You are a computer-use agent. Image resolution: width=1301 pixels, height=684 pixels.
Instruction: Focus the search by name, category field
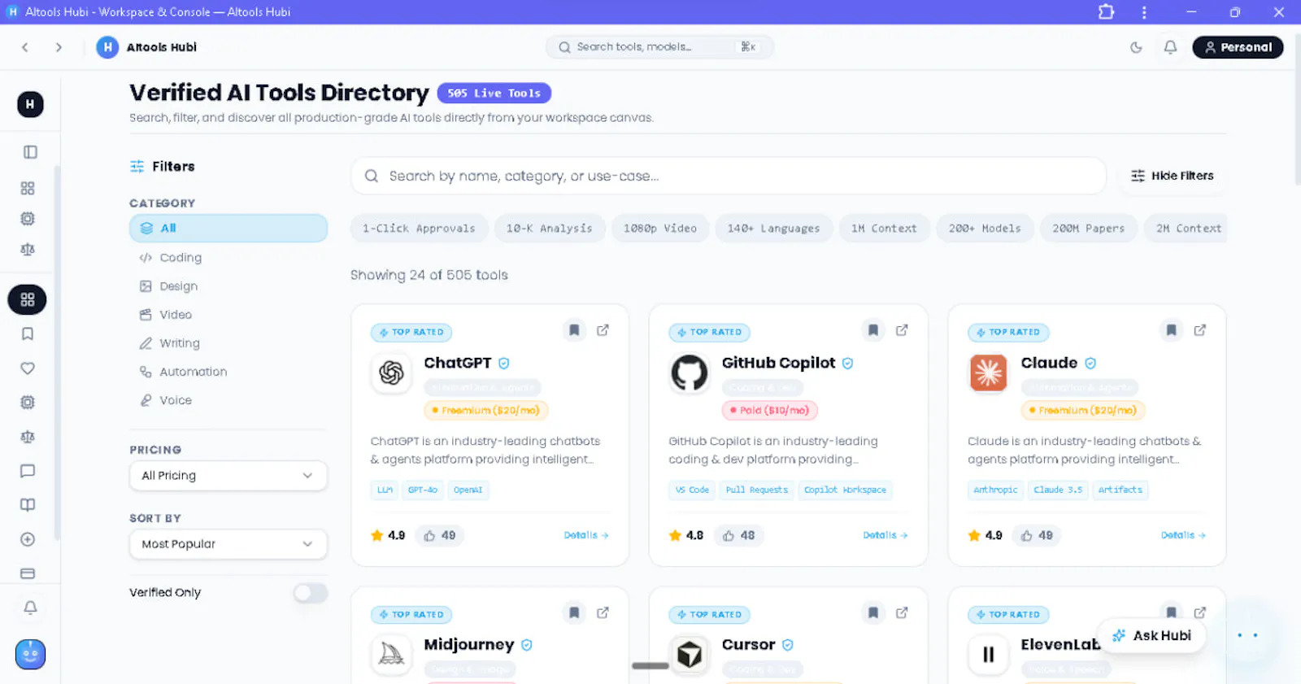point(729,176)
